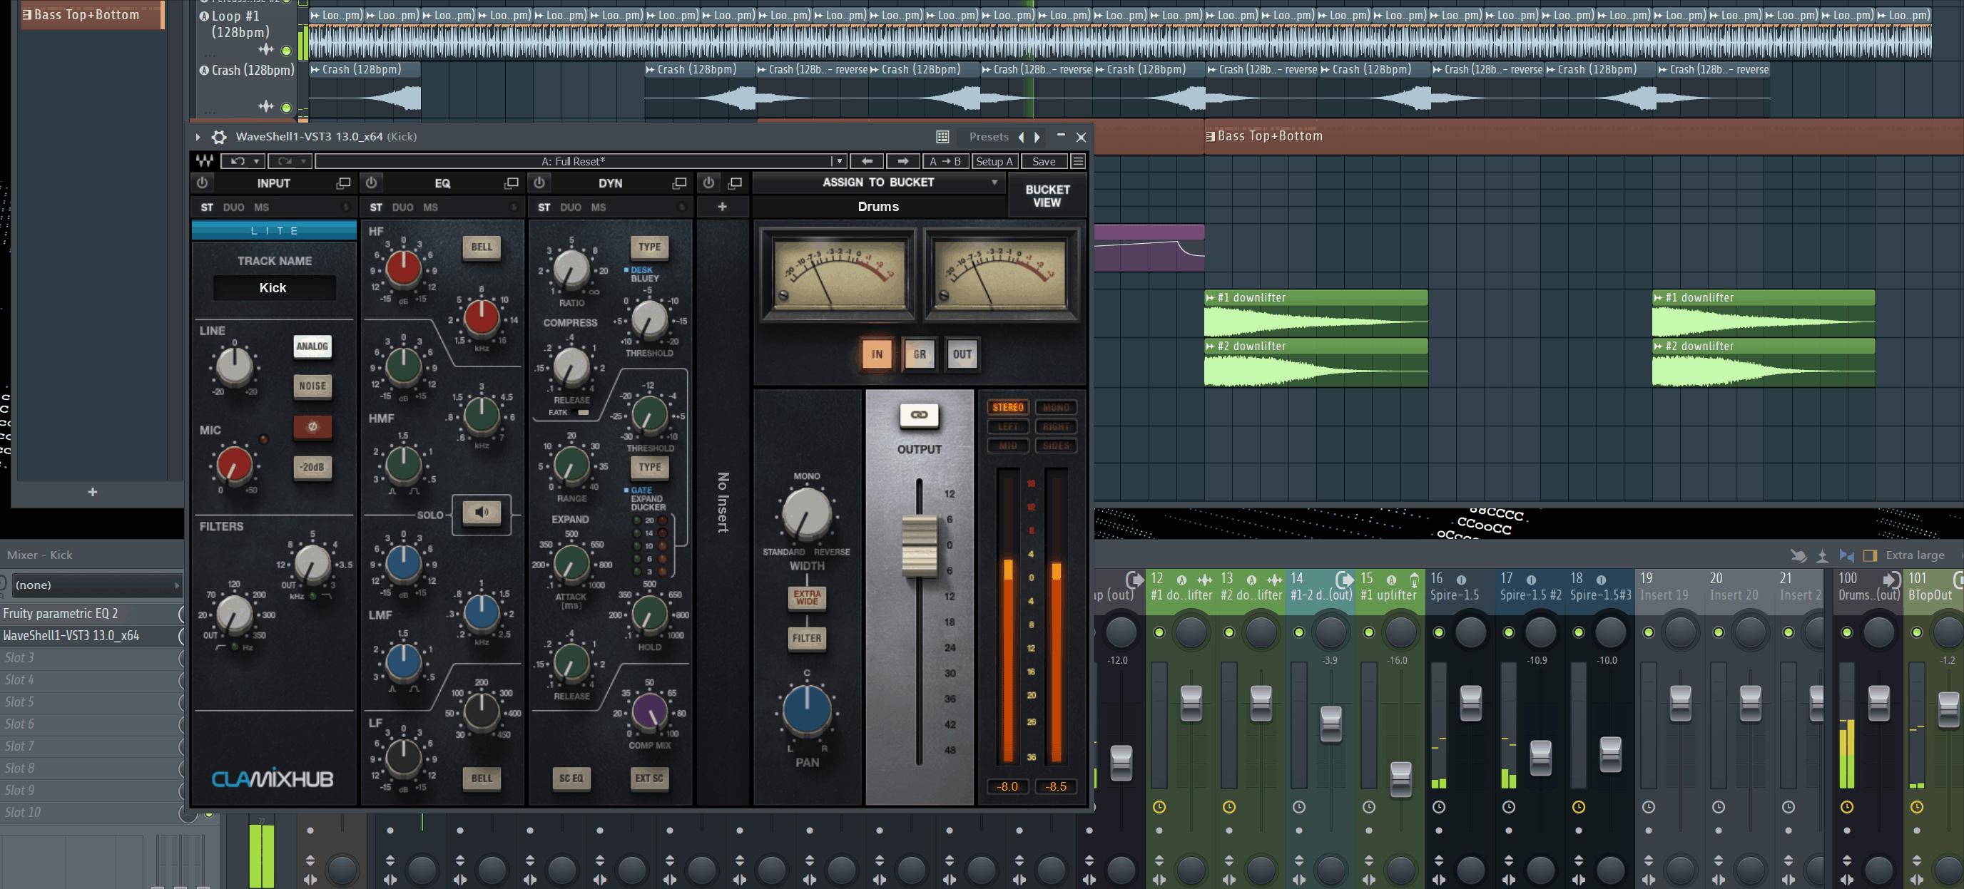Image resolution: width=1964 pixels, height=889 pixels.
Task: Click the EQ SOLO speaker button
Action: click(x=482, y=512)
